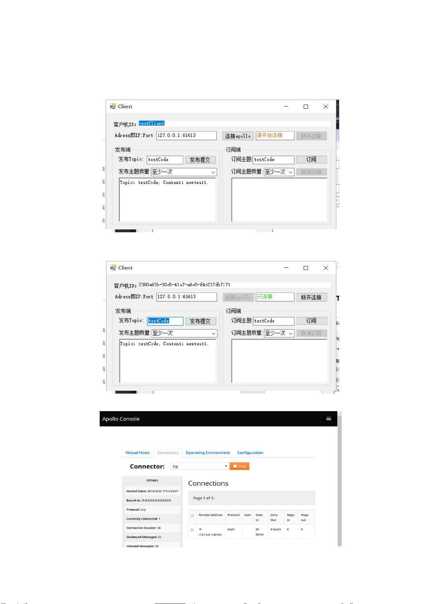Click 客户机ID field showing 2380e63b GUID
Screen dimensions: 427x604
pos(234,285)
